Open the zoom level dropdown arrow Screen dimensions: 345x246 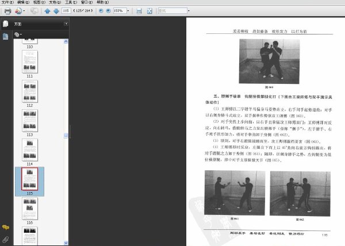pyautogui.click(x=128, y=10)
